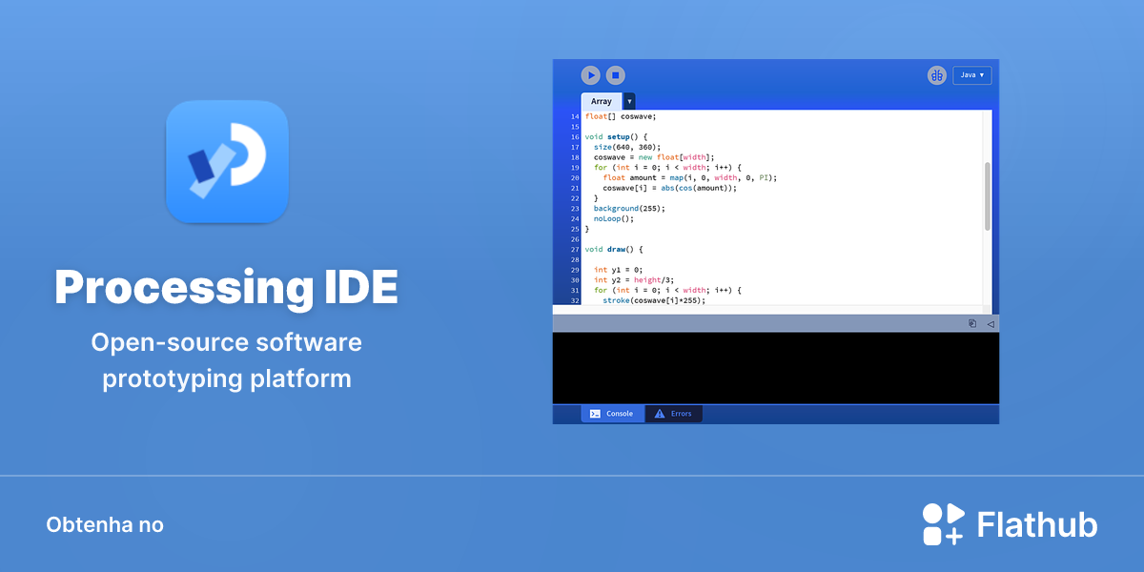Viewport: 1144px width, 572px height.
Task: Click the Console tab terminal icon
Action: (x=595, y=414)
